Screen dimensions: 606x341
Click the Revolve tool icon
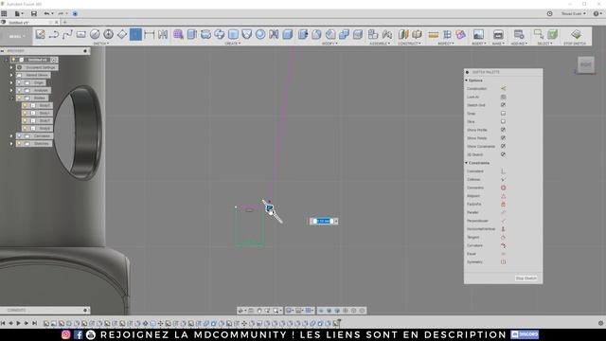click(205, 34)
